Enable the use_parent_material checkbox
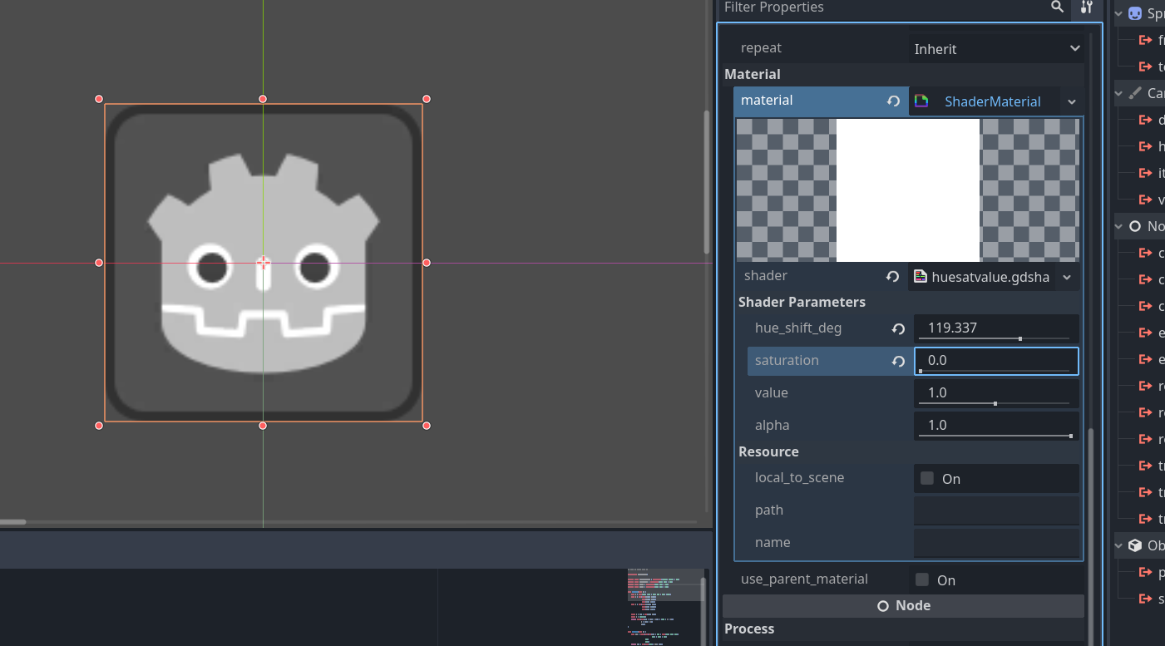This screenshot has width=1165, height=646. pyautogui.click(x=922, y=579)
